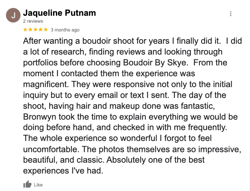Click the closing words "experiences I've had."
250x191 pixels.
tap(63, 171)
